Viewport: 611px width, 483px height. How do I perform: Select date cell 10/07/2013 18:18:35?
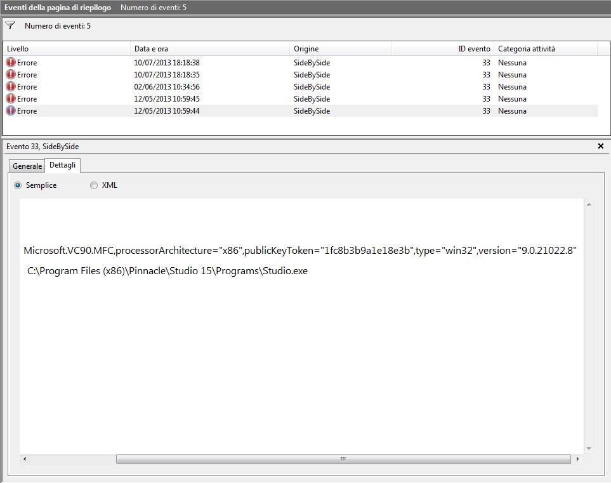[167, 74]
